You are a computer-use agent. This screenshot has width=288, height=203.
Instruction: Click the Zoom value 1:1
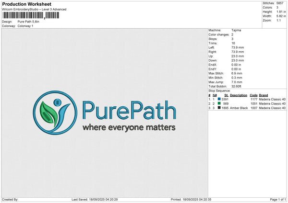click(278, 20)
